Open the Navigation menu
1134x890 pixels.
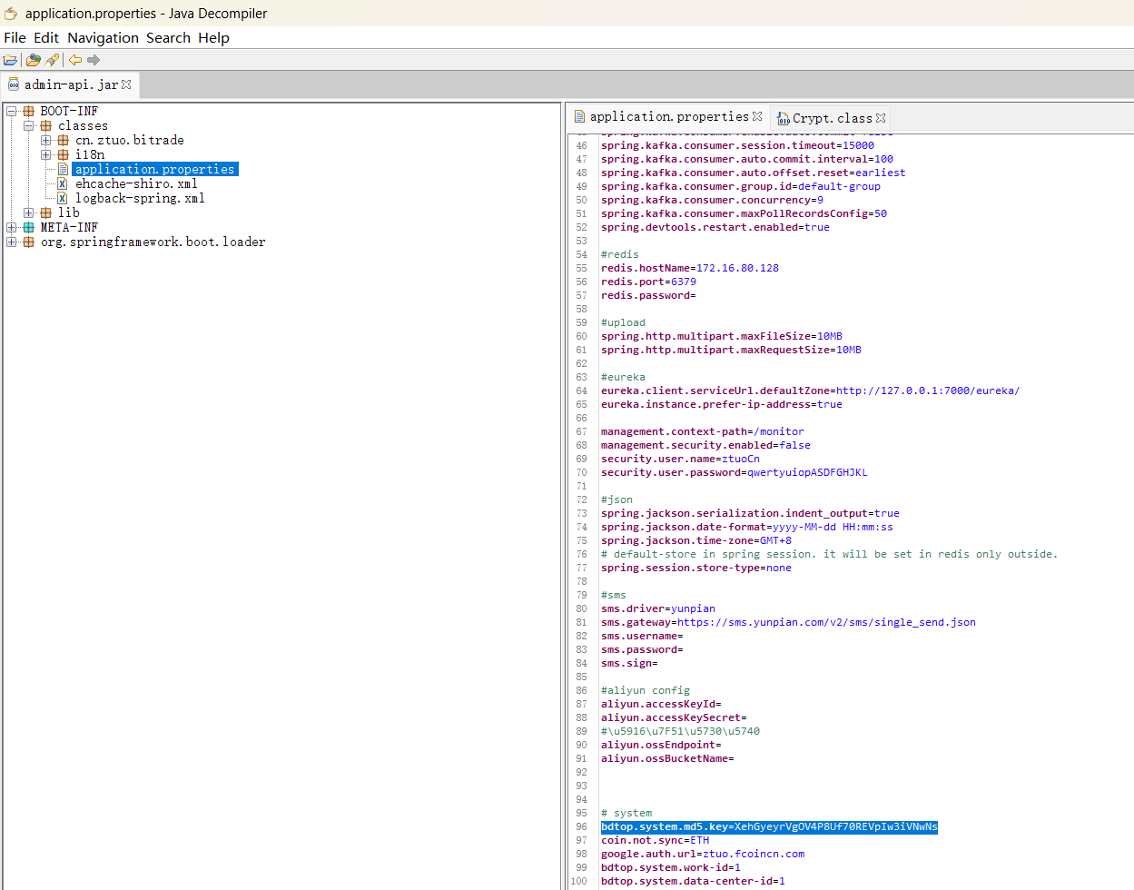pyautogui.click(x=103, y=38)
